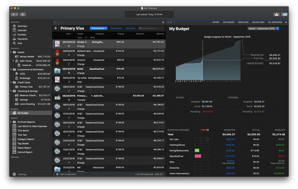Viewport: 298px width, 189px height.
Task: Toggle cleared status on the 09/03/2018 Mobil transaction
Action: (x=69, y=73)
